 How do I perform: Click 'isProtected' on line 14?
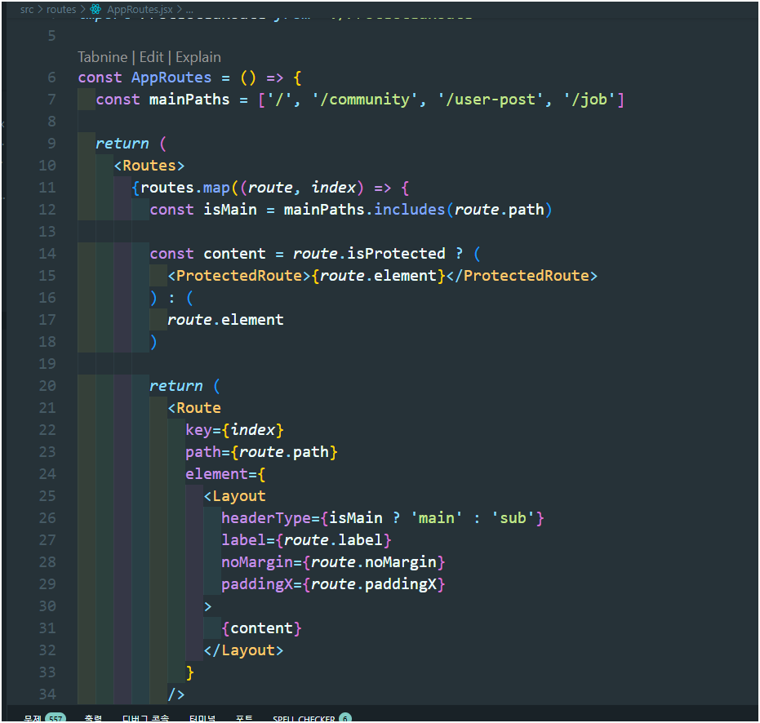[396, 254]
